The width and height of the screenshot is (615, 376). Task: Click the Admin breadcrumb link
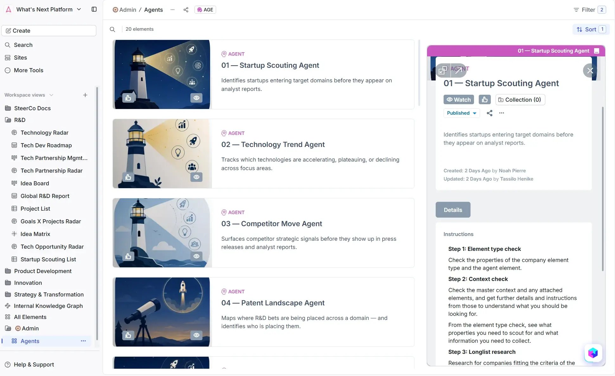(125, 10)
